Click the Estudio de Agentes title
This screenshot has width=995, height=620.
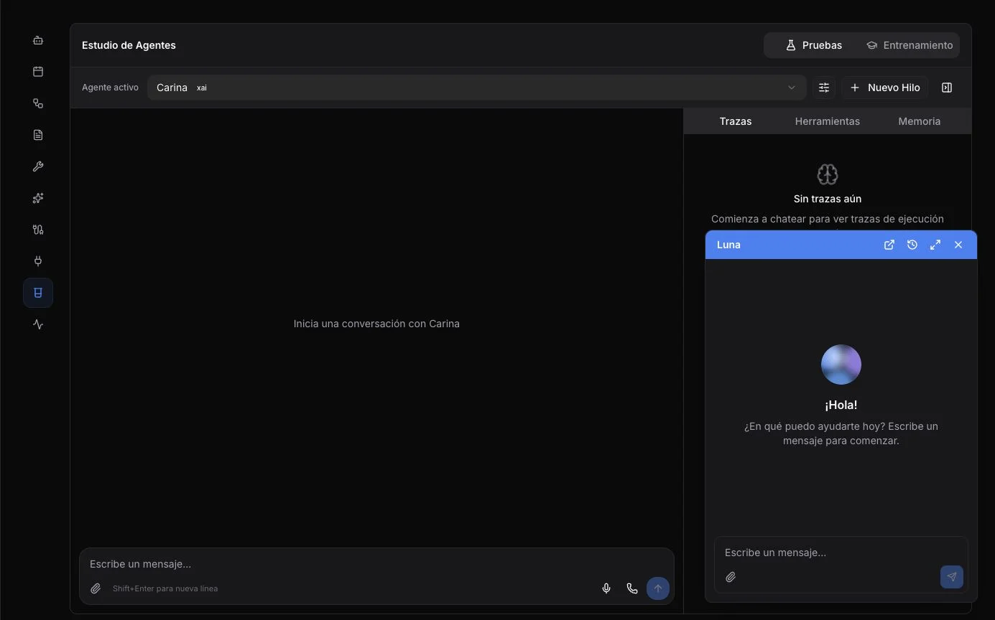(129, 45)
